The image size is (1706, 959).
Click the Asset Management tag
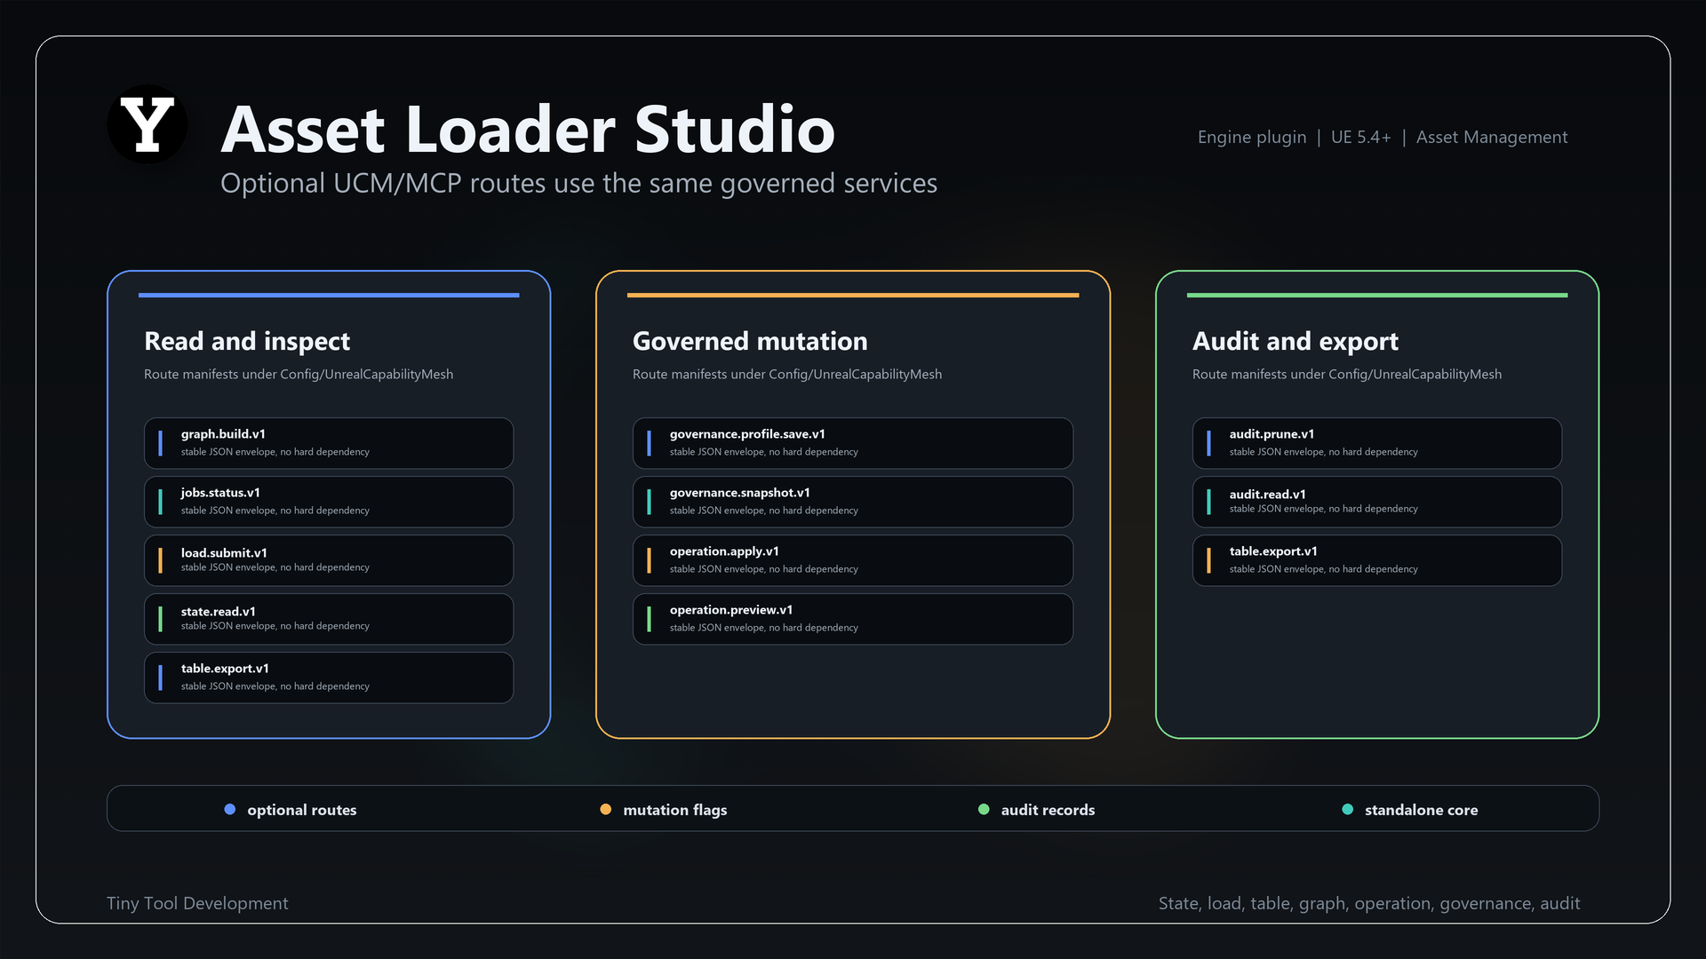(x=1492, y=137)
